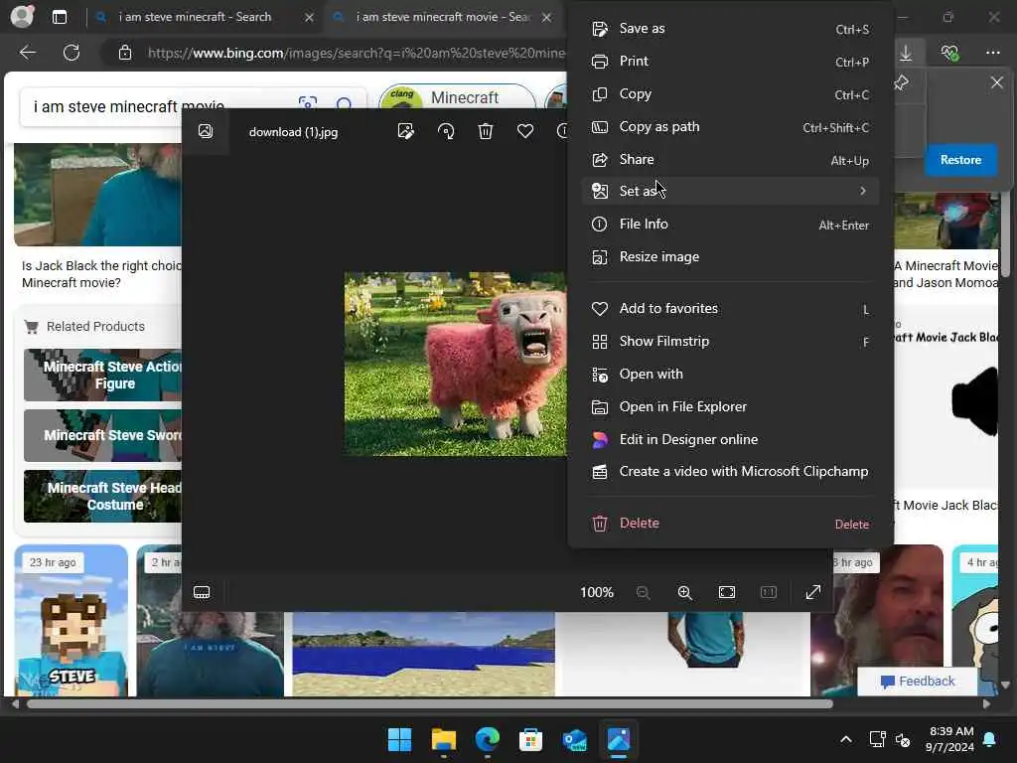Screen dimensions: 1017x763
Task: Click the zoom in magnifier icon
Action: 685,592
